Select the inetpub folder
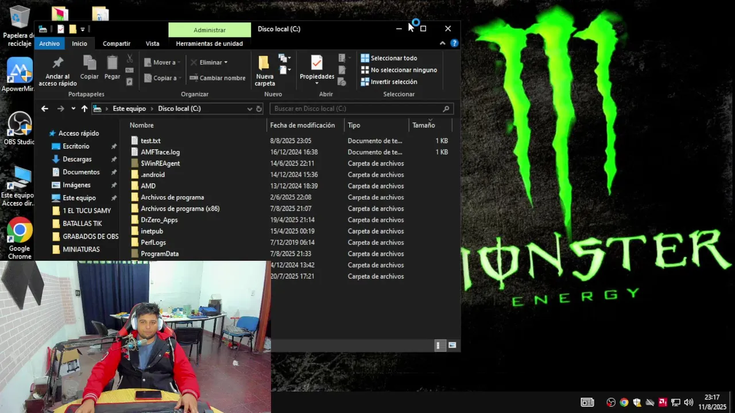735x413 pixels. (x=152, y=231)
